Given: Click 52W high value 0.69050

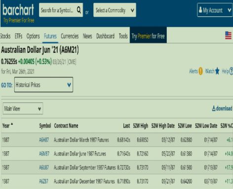Looking at the screenshot, I should 143,140.
